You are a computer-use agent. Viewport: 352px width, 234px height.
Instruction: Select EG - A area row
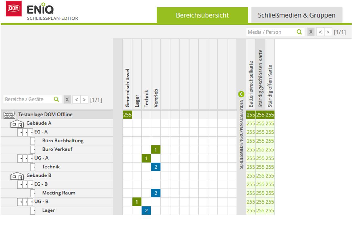click(x=57, y=132)
